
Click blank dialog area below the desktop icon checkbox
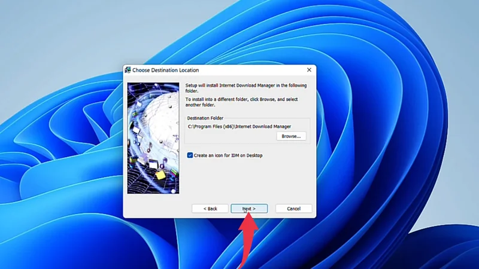point(245,179)
